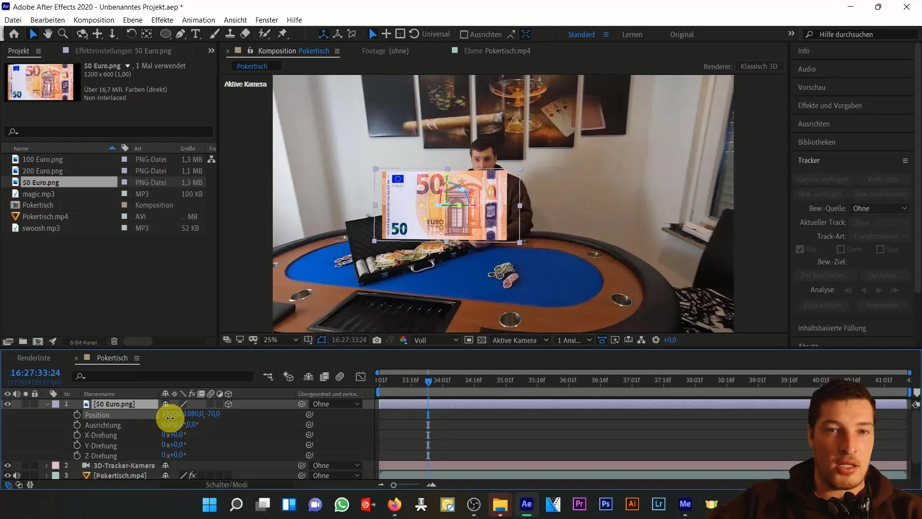Hide the 3D-Tracker-Kamera layer
Viewport: 922px width, 519px height.
pos(7,466)
